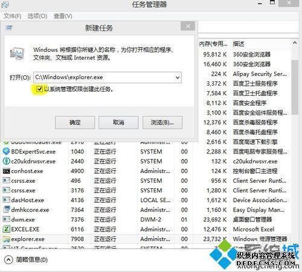The width and height of the screenshot is (302, 272).
Task: Sort by the 内存(专用... column header
Action: 213,43
